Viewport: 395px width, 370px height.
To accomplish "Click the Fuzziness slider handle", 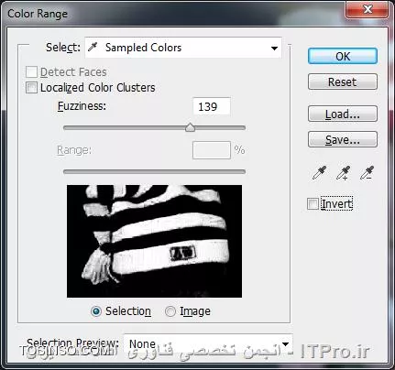I will [190, 127].
